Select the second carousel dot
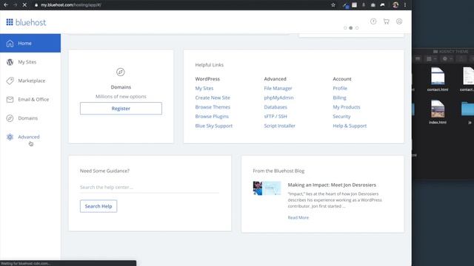The height and width of the screenshot is (266, 474). (351, 28)
